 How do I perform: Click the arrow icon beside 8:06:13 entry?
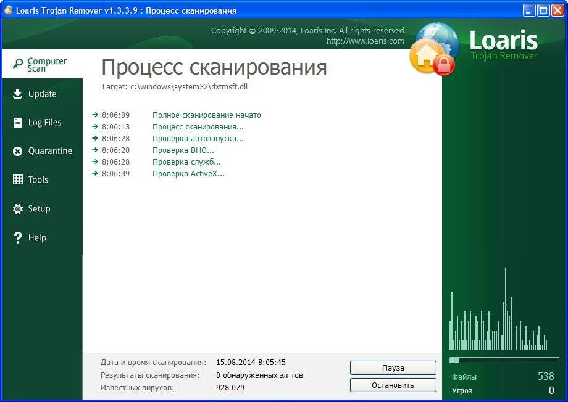point(95,126)
